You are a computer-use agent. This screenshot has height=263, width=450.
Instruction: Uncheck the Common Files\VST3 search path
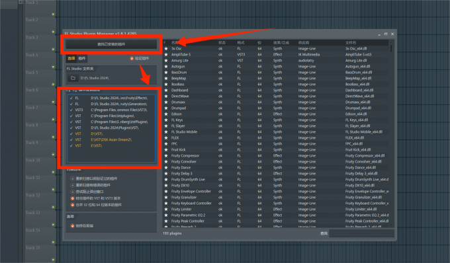tap(71, 110)
